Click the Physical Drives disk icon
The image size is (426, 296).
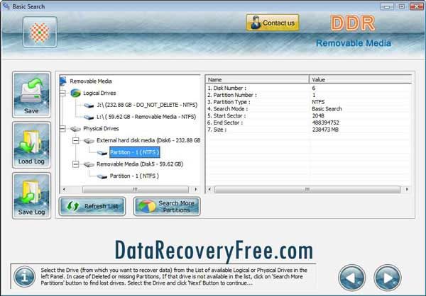click(x=75, y=129)
